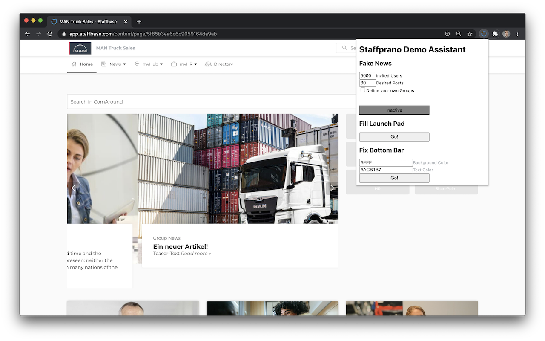Click Read more link on article
Screen dimensions: 545x341
pos(195,254)
